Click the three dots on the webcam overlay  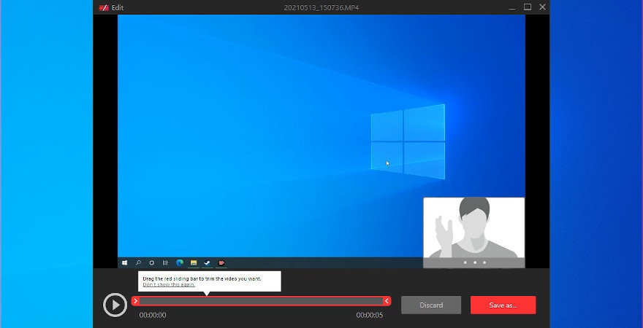click(x=474, y=262)
